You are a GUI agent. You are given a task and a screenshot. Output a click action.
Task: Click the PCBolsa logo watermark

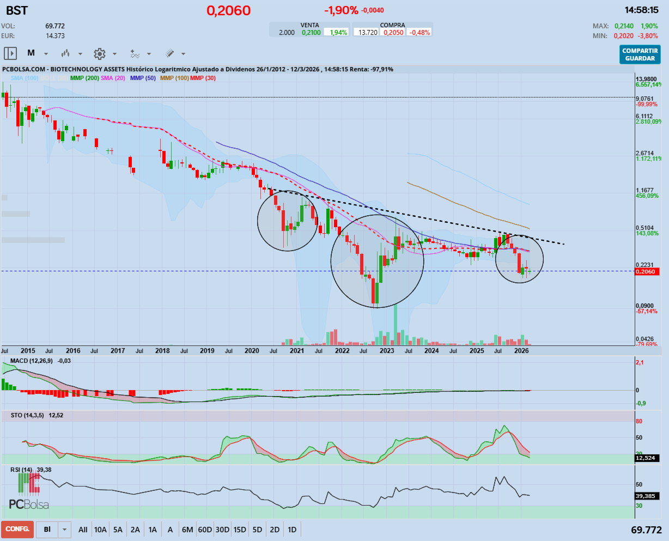point(29,504)
